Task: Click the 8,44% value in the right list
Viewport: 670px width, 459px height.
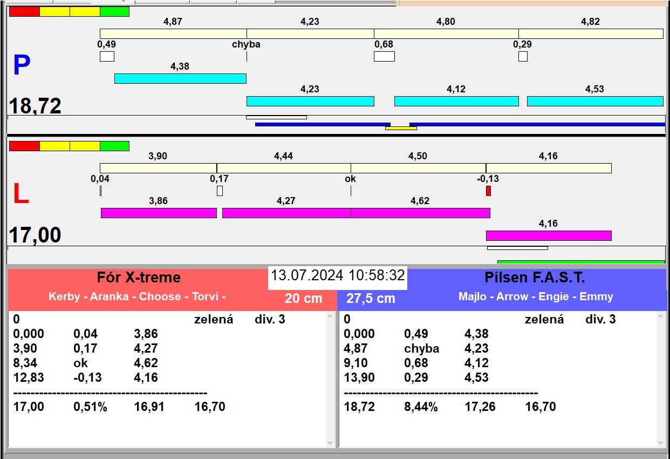Action: click(421, 407)
